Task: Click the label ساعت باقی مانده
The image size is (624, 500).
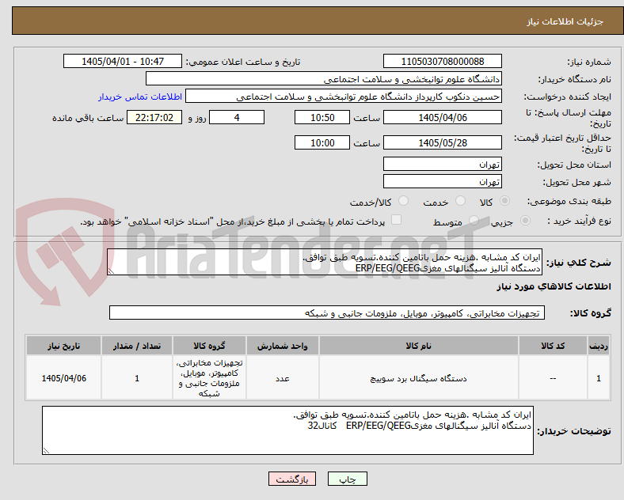Action: coord(88,118)
